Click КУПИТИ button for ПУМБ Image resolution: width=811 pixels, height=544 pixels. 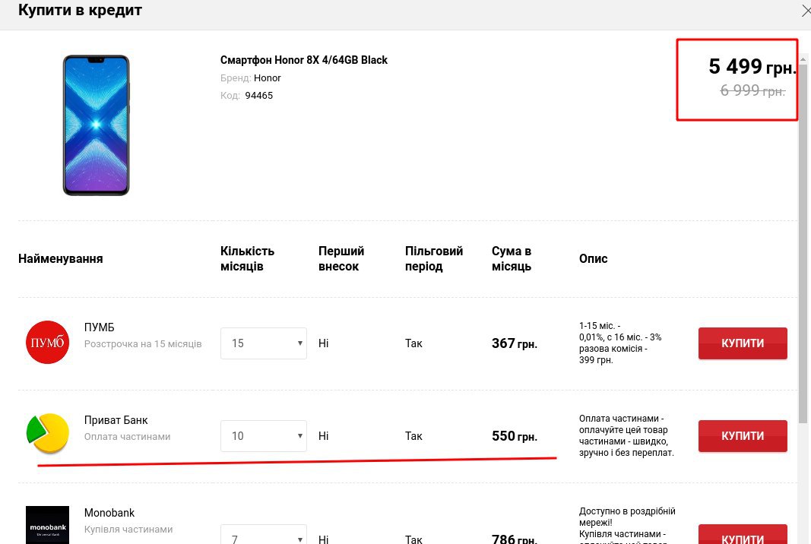[743, 343]
